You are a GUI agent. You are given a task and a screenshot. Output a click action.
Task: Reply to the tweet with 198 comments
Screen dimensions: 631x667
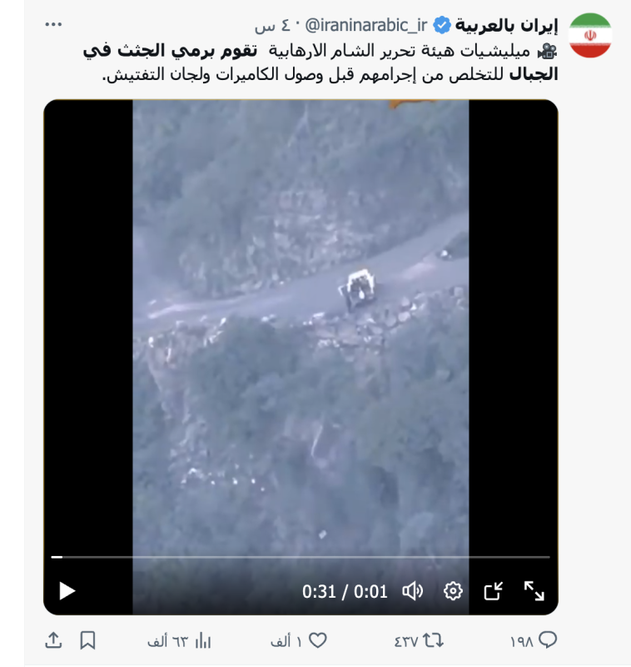tap(534, 640)
